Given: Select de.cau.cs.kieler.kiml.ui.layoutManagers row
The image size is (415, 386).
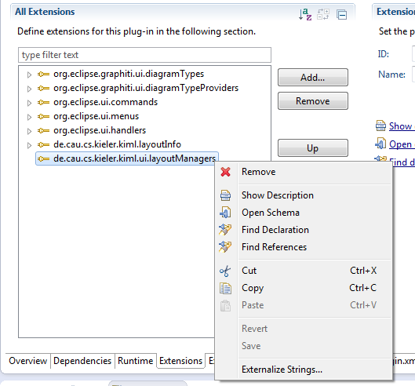Looking at the screenshot, I should coord(127,158).
